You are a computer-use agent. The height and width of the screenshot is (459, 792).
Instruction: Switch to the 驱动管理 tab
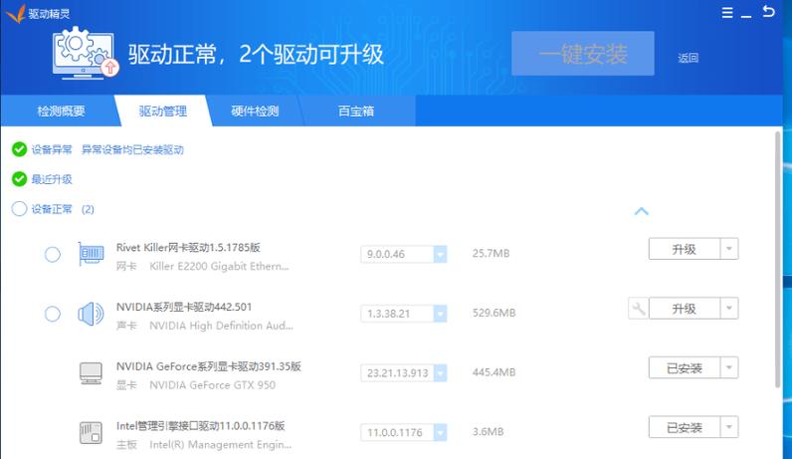(x=163, y=111)
